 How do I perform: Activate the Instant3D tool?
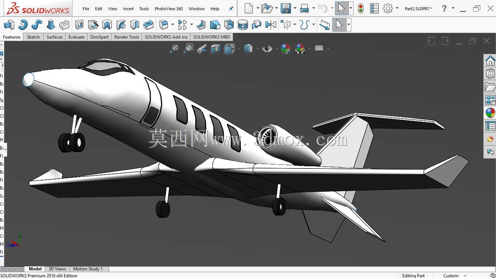324,25
